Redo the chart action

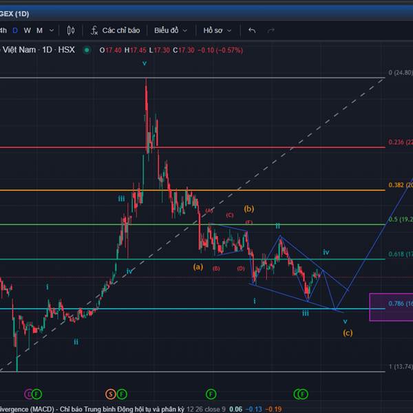pyautogui.click(x=271, y=30)
